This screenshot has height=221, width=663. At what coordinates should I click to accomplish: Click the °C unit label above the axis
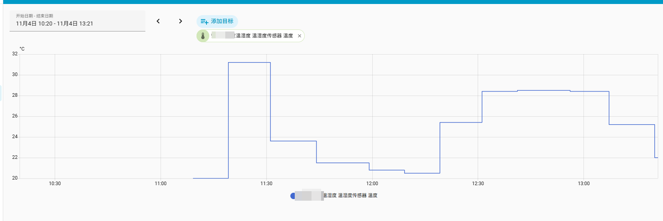[x=22, y=49]
